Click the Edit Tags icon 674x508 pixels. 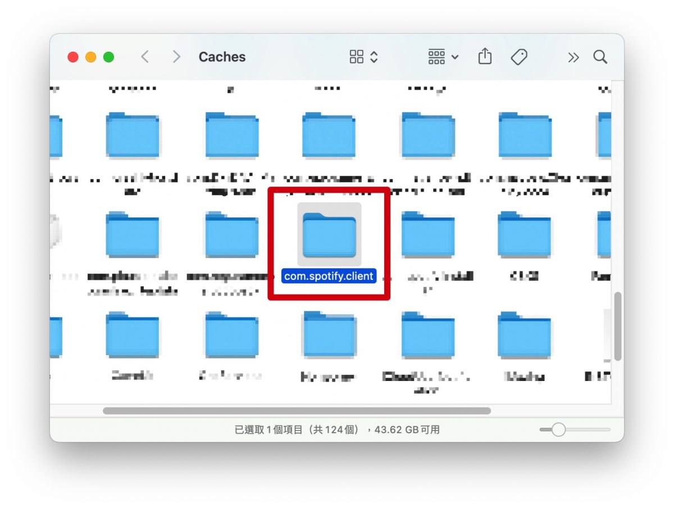(x=519, y=57)
